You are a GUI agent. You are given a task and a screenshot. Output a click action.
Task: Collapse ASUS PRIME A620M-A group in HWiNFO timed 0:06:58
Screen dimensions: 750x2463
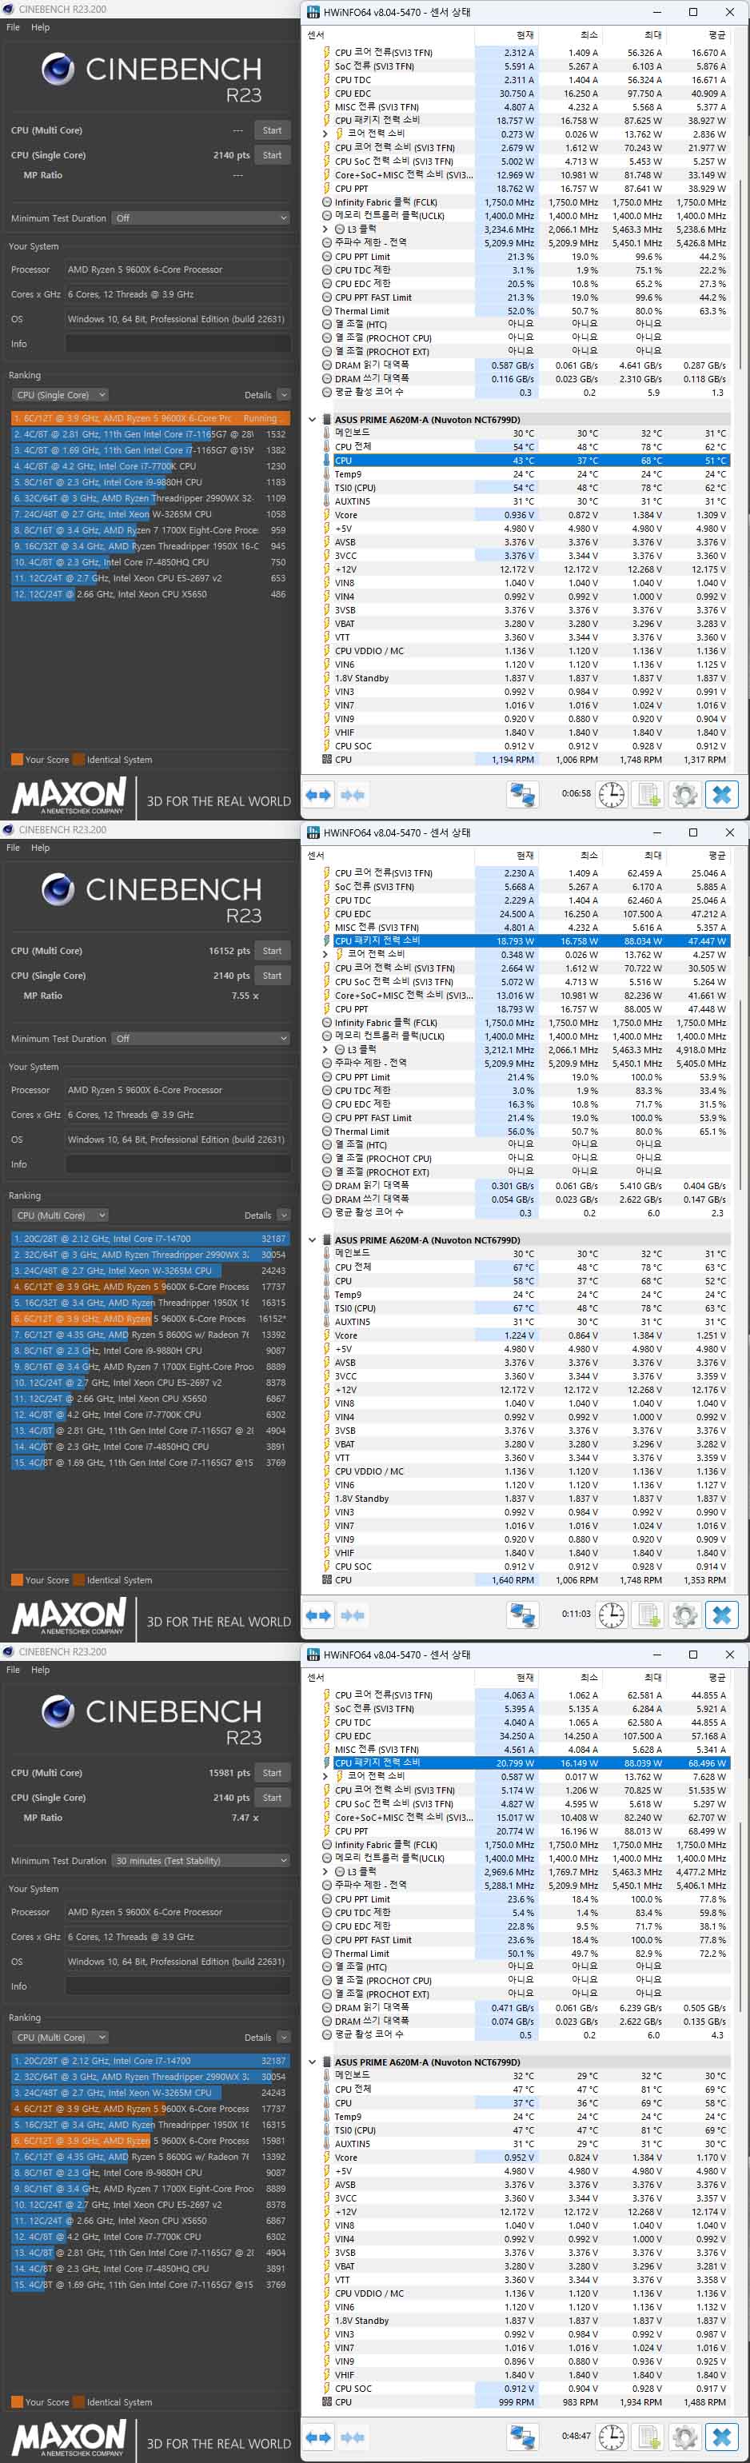[313, 419]
